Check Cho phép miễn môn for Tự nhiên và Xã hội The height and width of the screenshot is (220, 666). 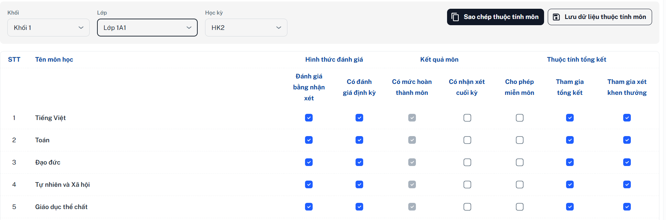point(520,185)
